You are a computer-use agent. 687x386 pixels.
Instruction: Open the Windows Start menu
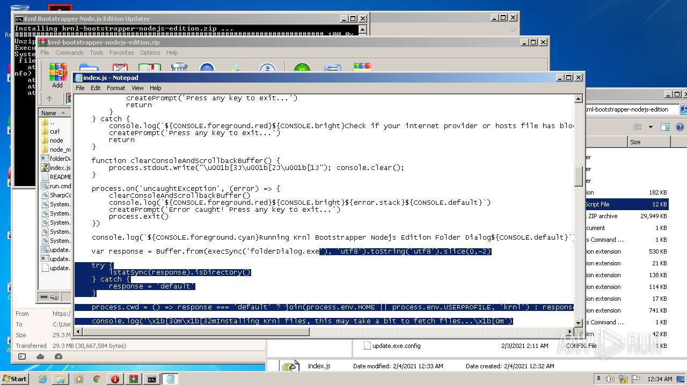click(x=14, y=378)
